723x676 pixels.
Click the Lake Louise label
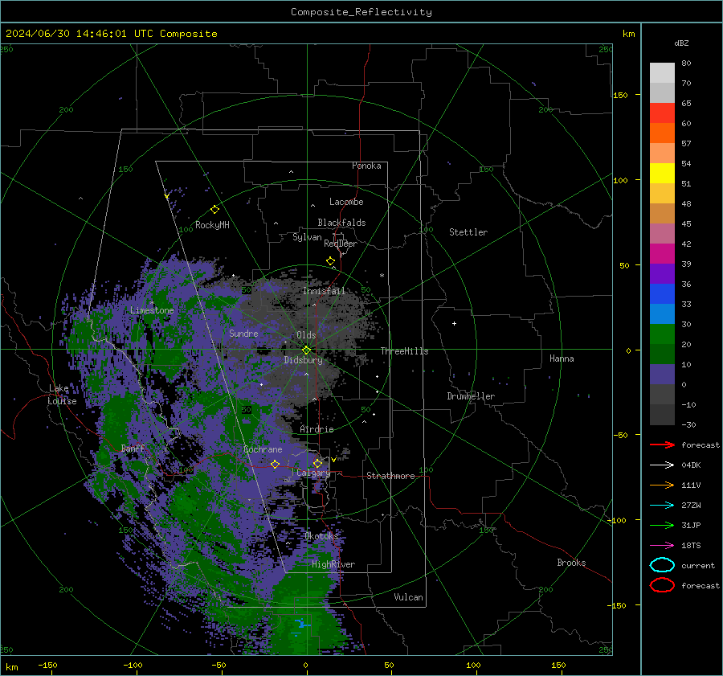pos(62,395)
